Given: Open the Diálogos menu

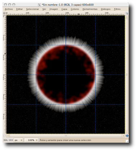Looking at the screenshot, I should [x=106, y=9].
